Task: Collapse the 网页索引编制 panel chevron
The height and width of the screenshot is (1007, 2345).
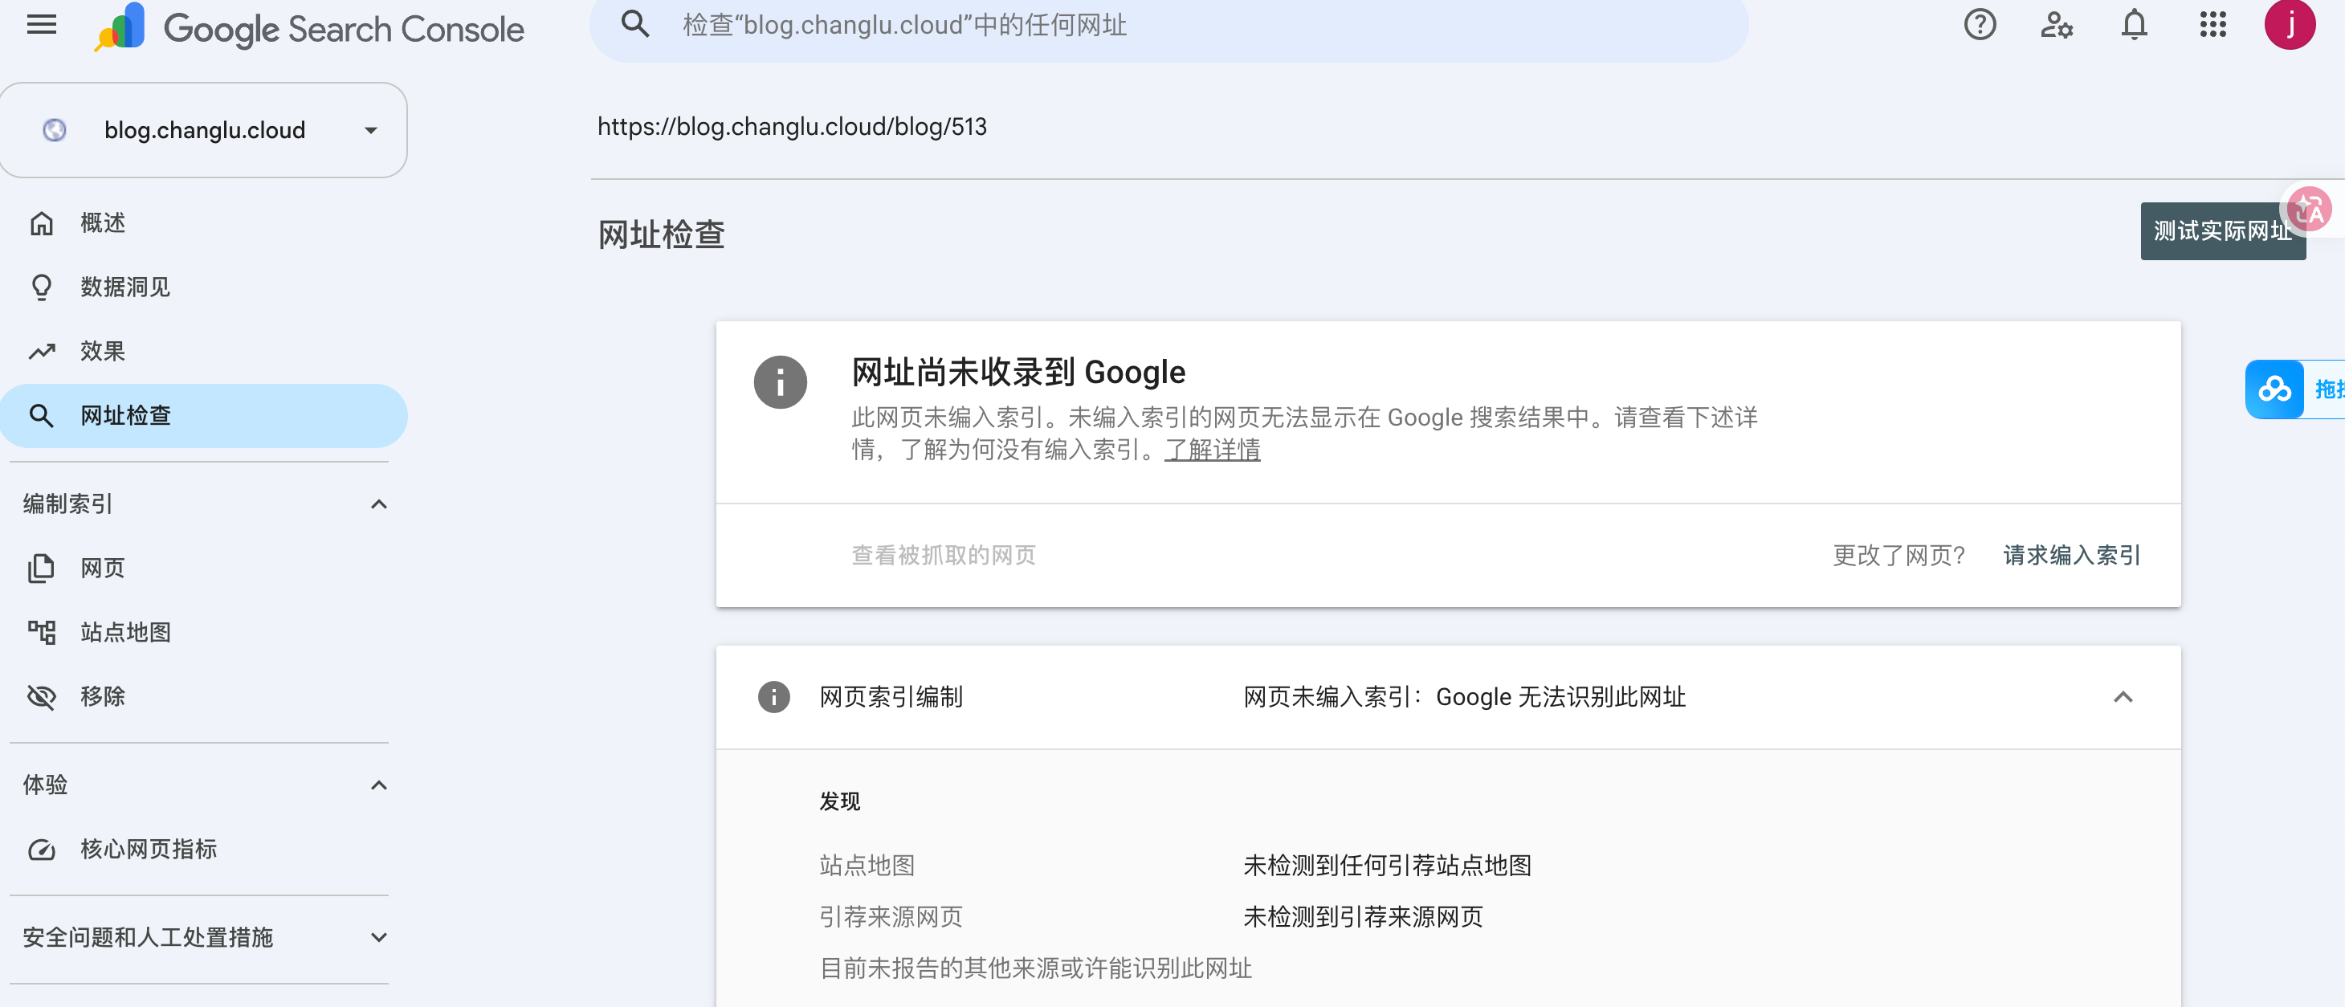Action: (2122, 698)
